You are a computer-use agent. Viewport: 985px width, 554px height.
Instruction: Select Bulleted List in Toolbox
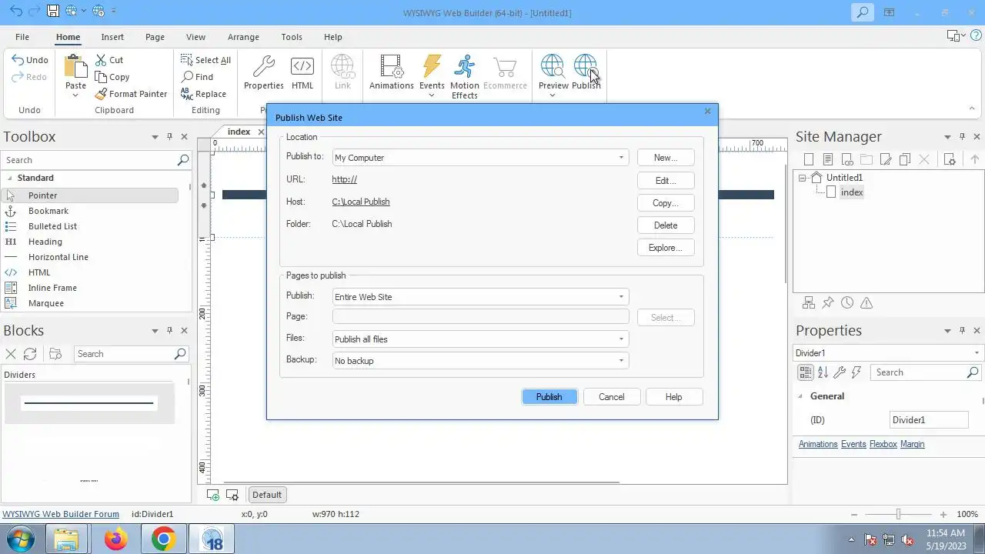click(x=52, y=226)
